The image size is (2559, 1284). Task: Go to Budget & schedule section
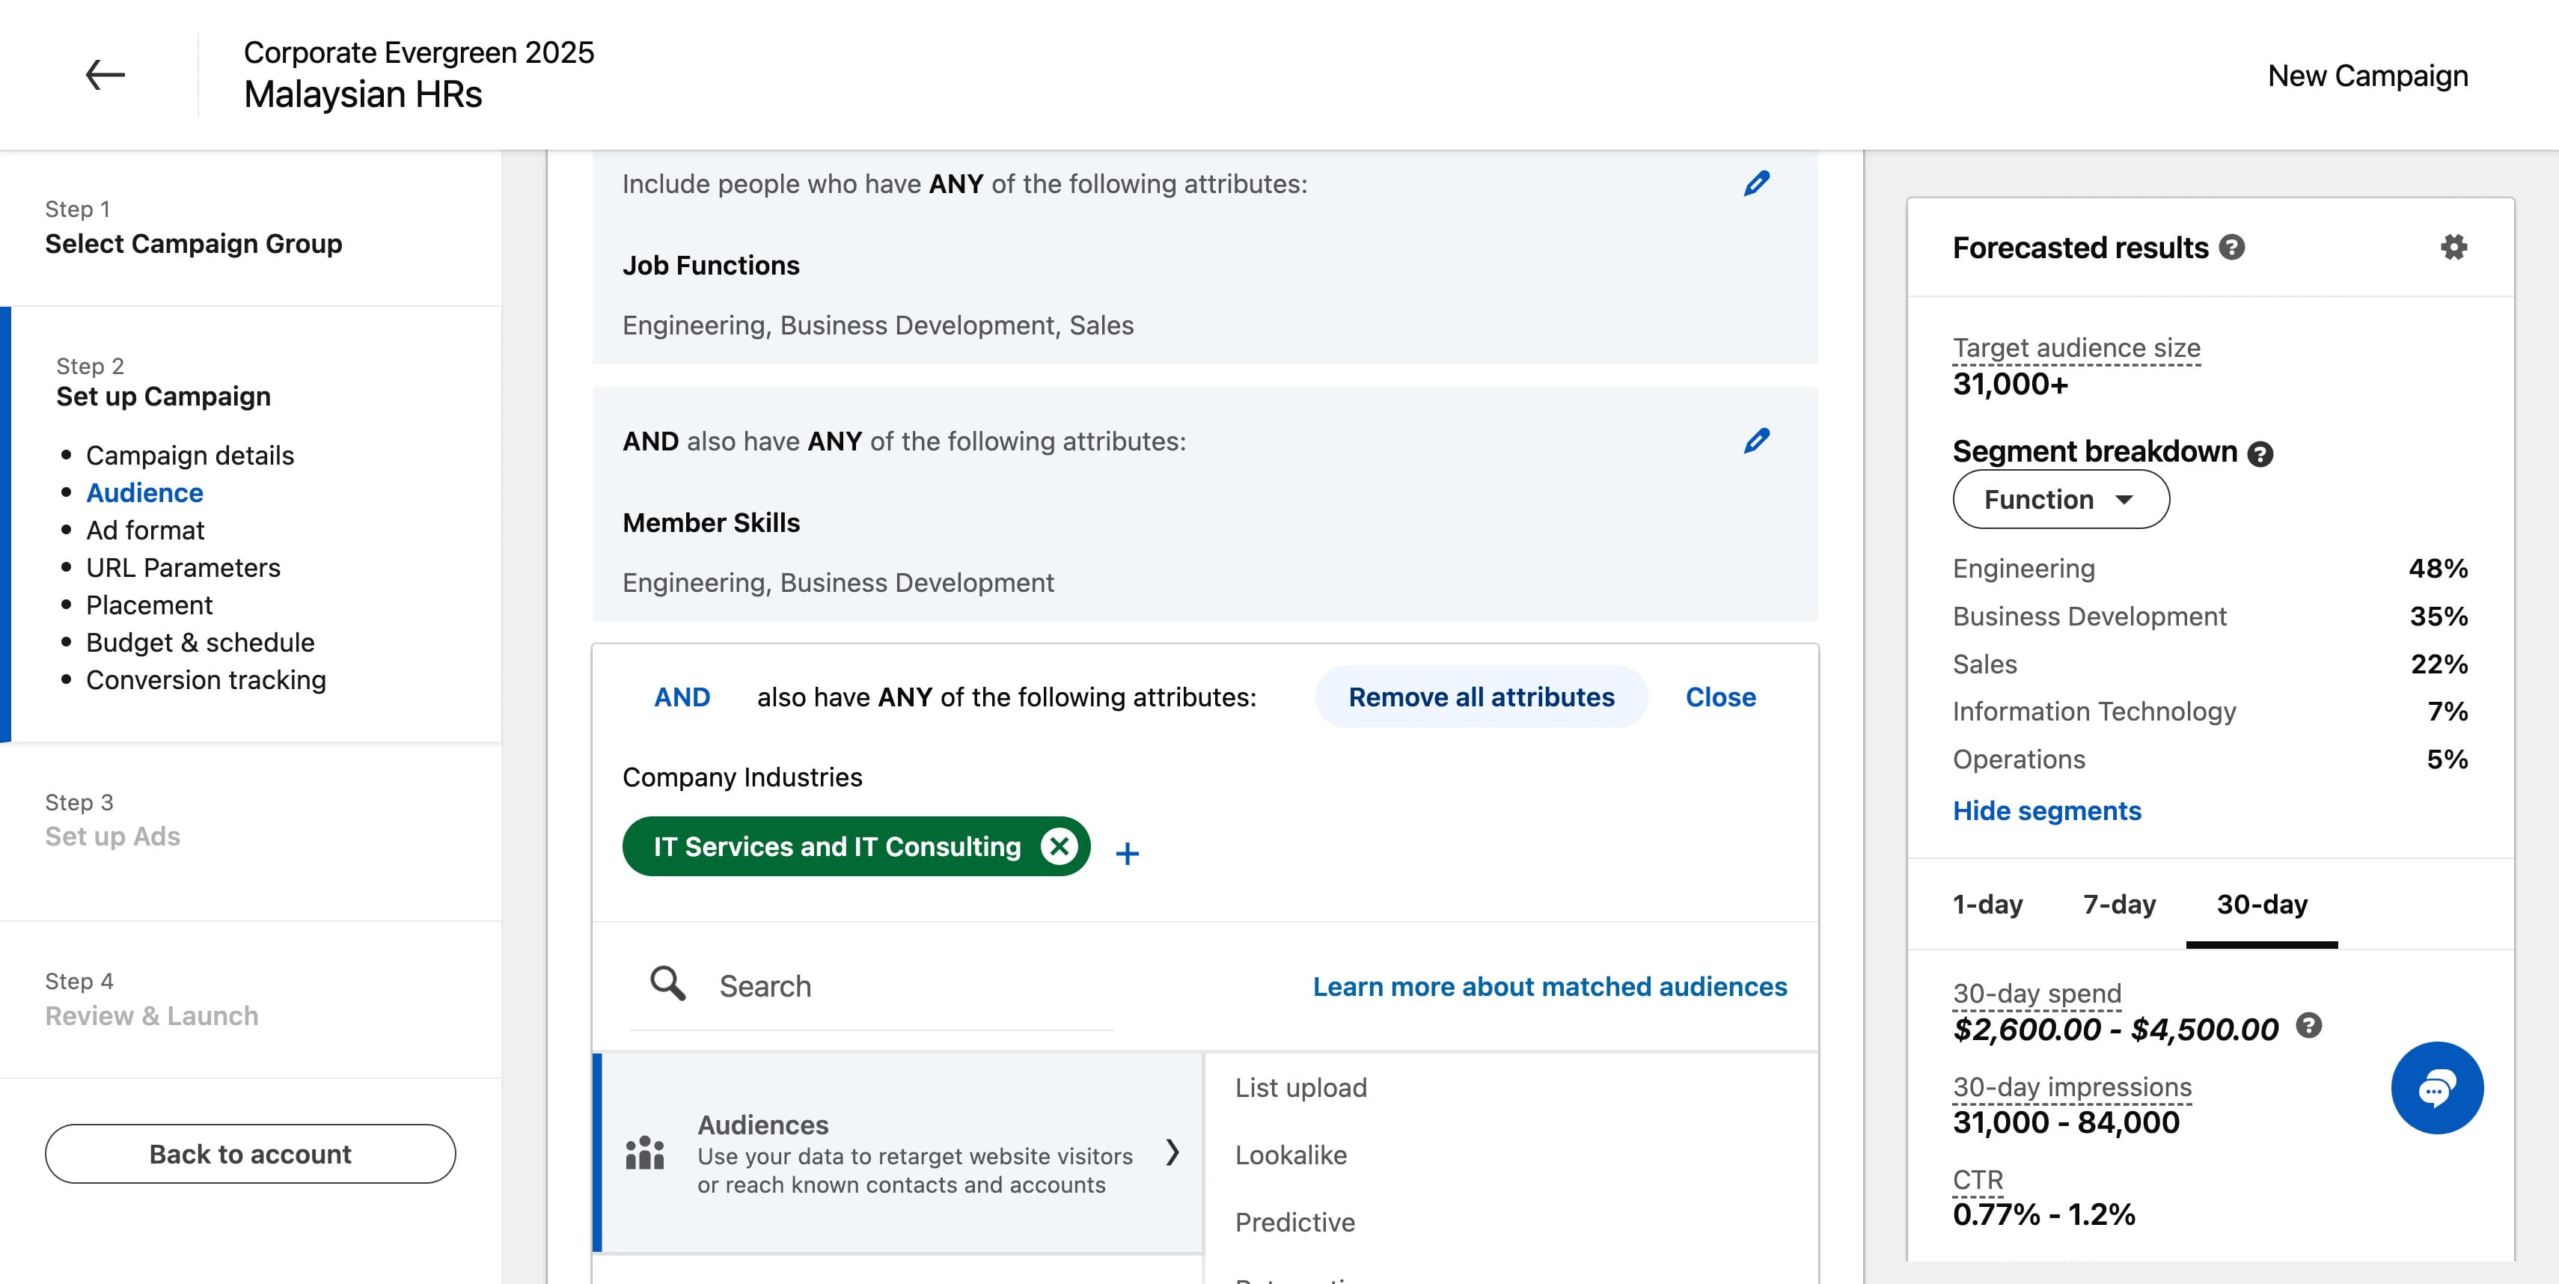click(200, 643)
